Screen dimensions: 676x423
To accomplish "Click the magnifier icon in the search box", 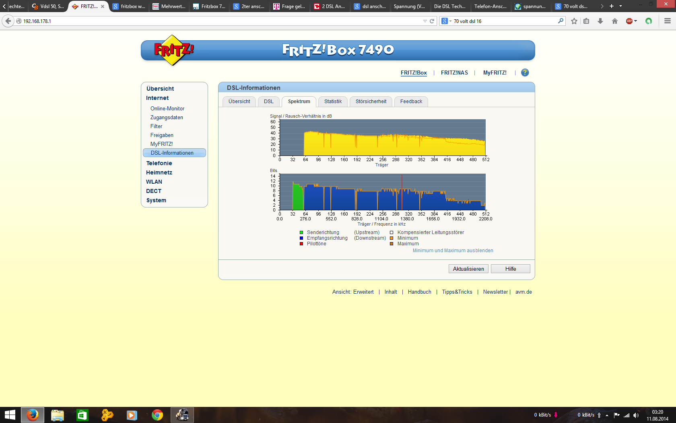I will pyautogui.click(x=561, y=21).
